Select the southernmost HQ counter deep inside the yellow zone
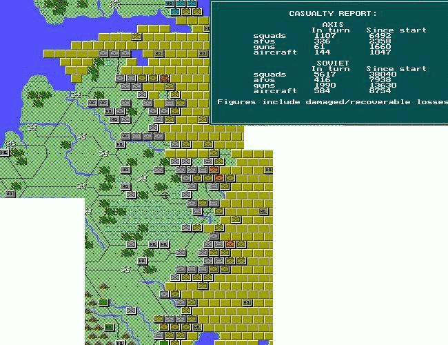Screen dimensions: 448x345 click(247, 302)
